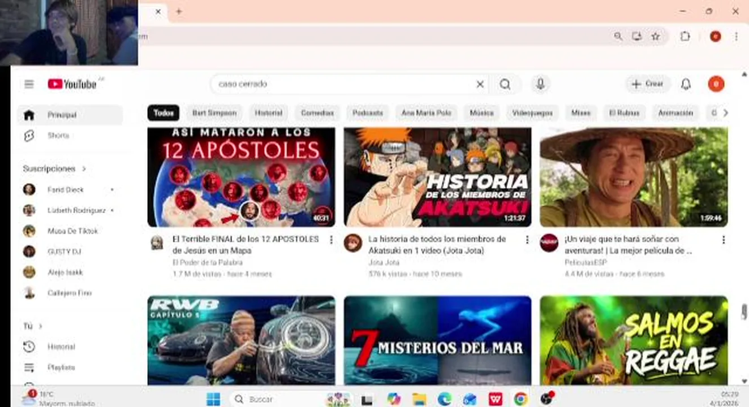
Task: Show more filter chips with right arrow
Action: (726, 112)
